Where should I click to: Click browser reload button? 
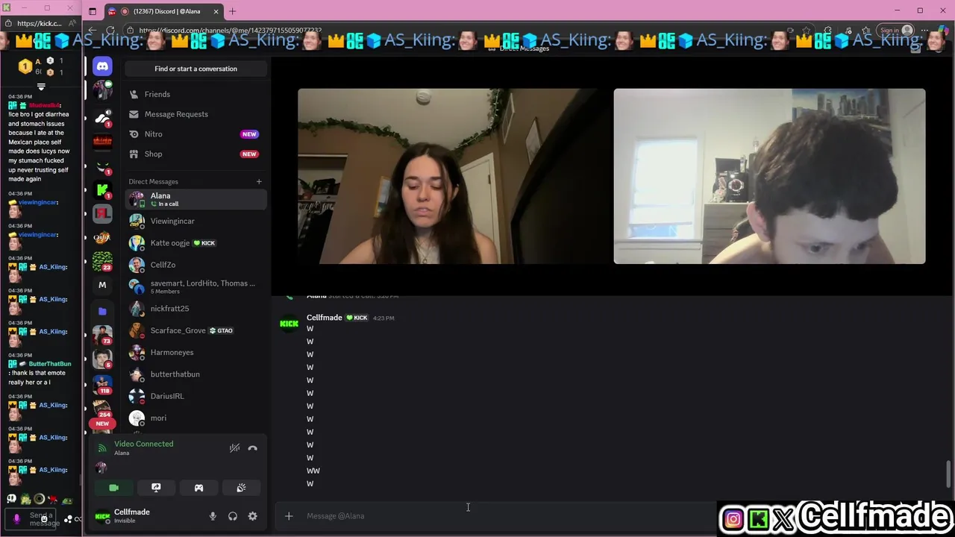110,31
